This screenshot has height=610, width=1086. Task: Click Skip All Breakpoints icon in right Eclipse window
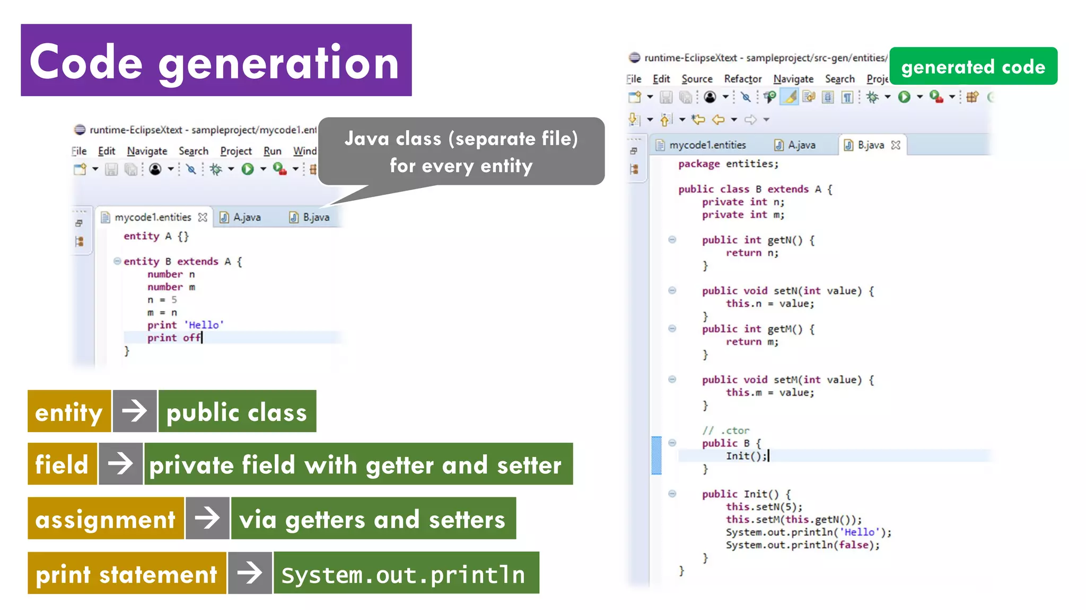click(x=746, y=97)
